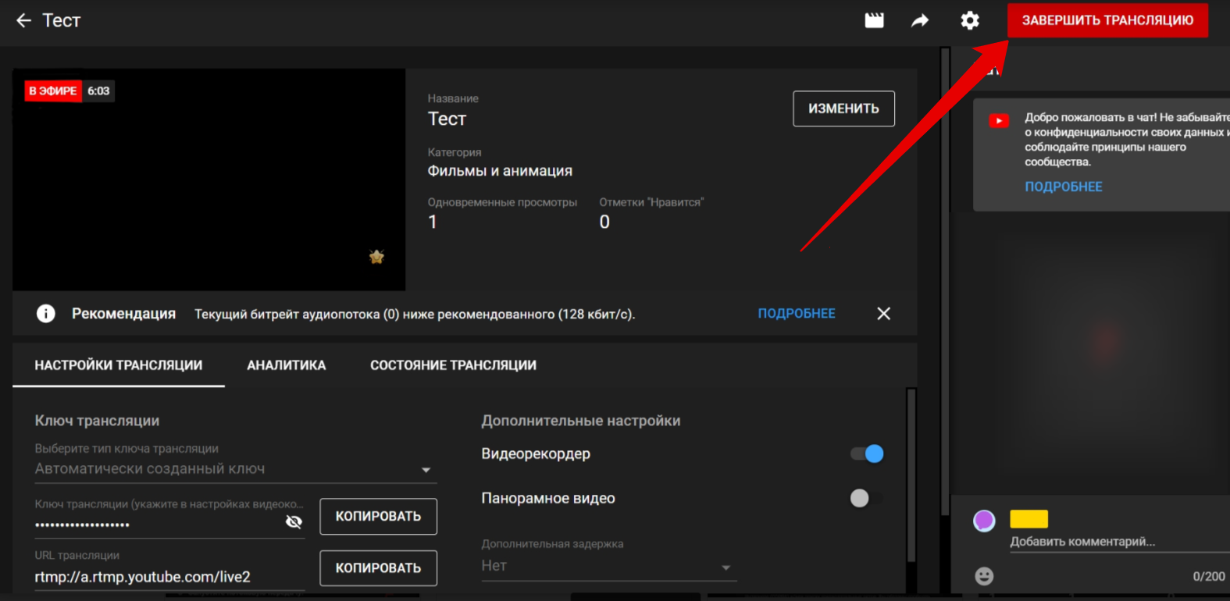Click the 0/200 character counter
The width and height of the screenshot is (1230, 601).
tap(1209, 577)
